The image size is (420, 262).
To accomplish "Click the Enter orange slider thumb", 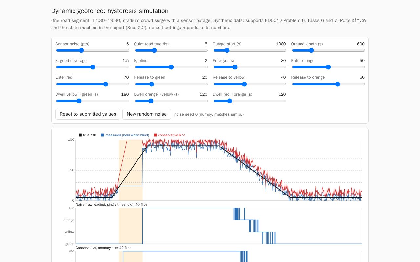I will [328, 67].
